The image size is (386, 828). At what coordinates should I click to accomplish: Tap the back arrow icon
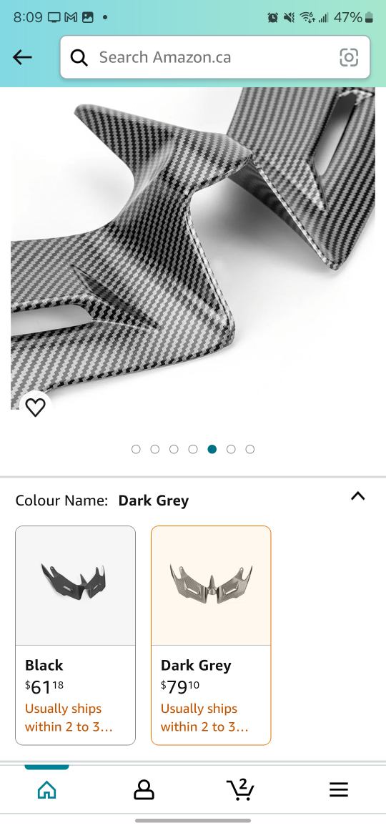coord(22,57)
